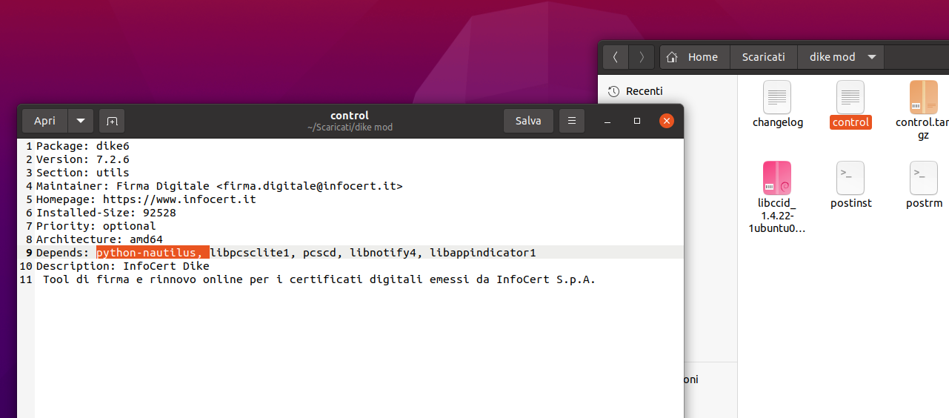Click line 6 'Installed-Size: 92528'
949x418 pixels.
click(x=106, y=213)
